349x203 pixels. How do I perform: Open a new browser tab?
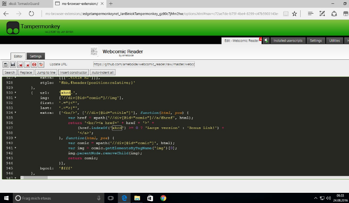click(x=111, y=3)
